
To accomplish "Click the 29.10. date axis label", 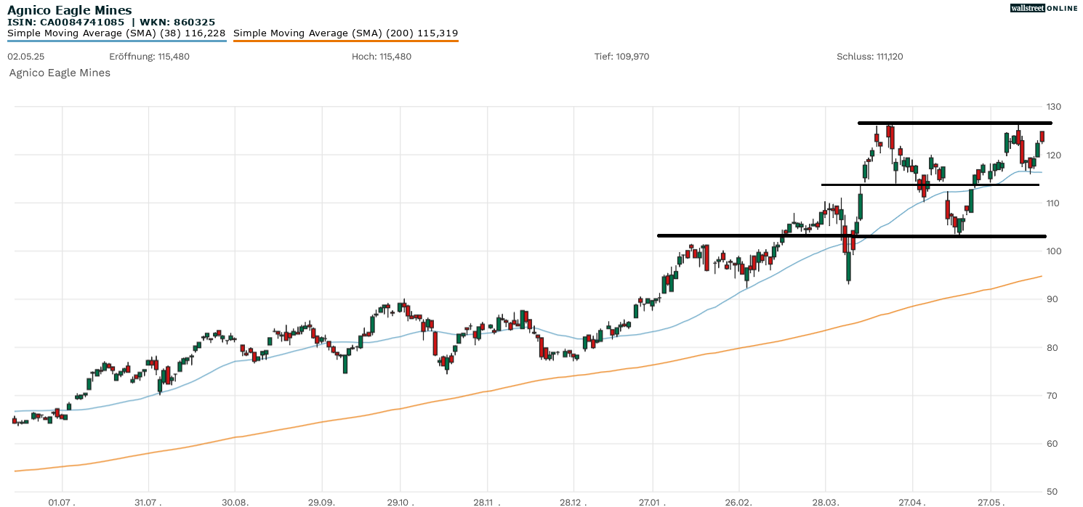I will pos(400,502).
